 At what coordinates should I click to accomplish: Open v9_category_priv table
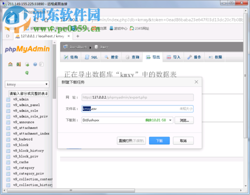coord(28,173)
